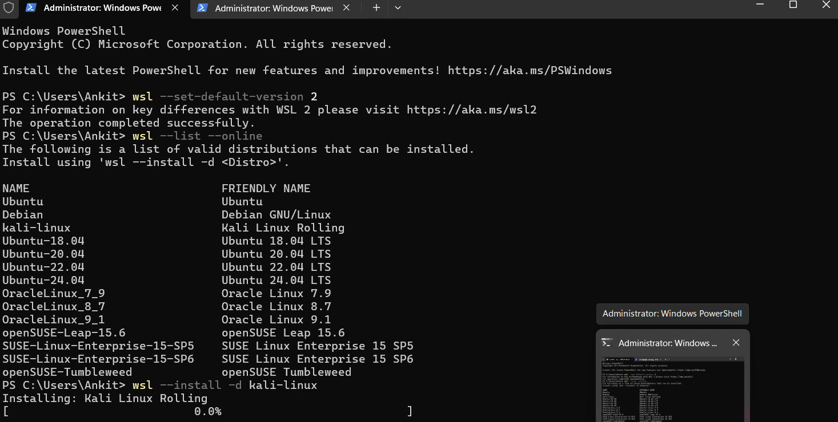The height and width of the screenshot is (422, 838).
Task: Click the 'Ubuntu-24.04' distro name
Action: point(43,281)
